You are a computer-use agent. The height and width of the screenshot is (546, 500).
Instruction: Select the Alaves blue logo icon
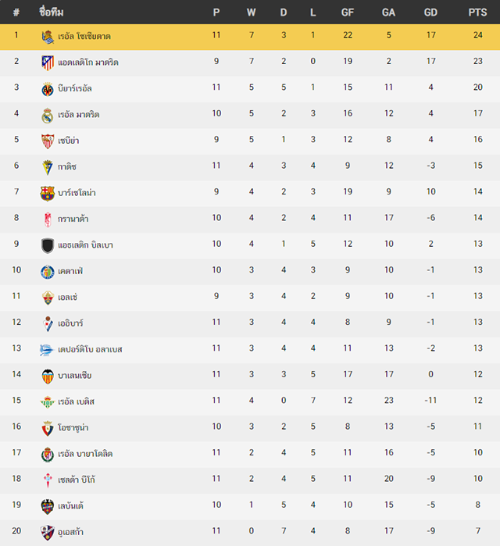46,350
